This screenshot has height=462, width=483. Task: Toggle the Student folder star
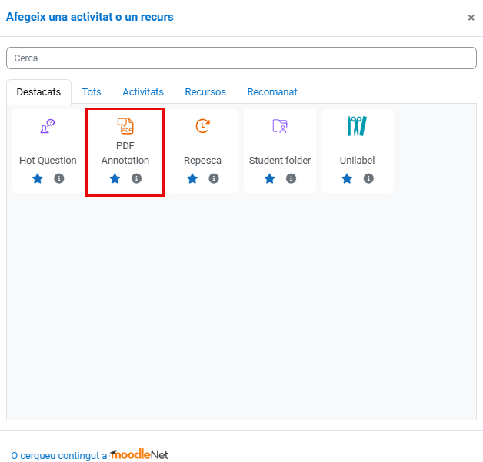pos(269,178)
